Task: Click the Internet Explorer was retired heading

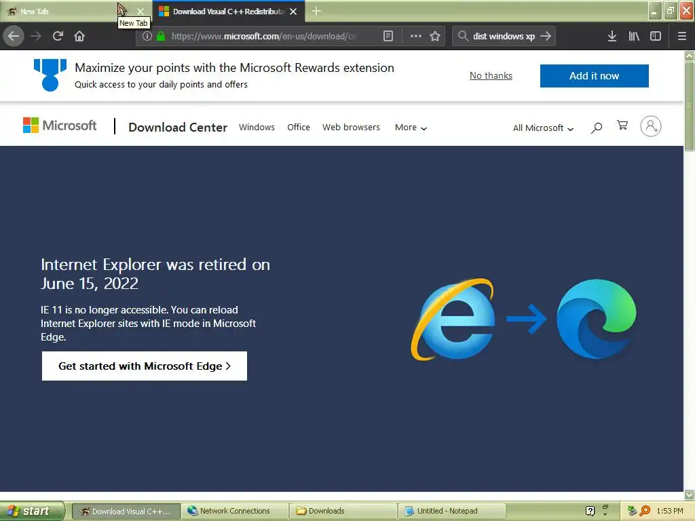Action: tap(155, 274)
